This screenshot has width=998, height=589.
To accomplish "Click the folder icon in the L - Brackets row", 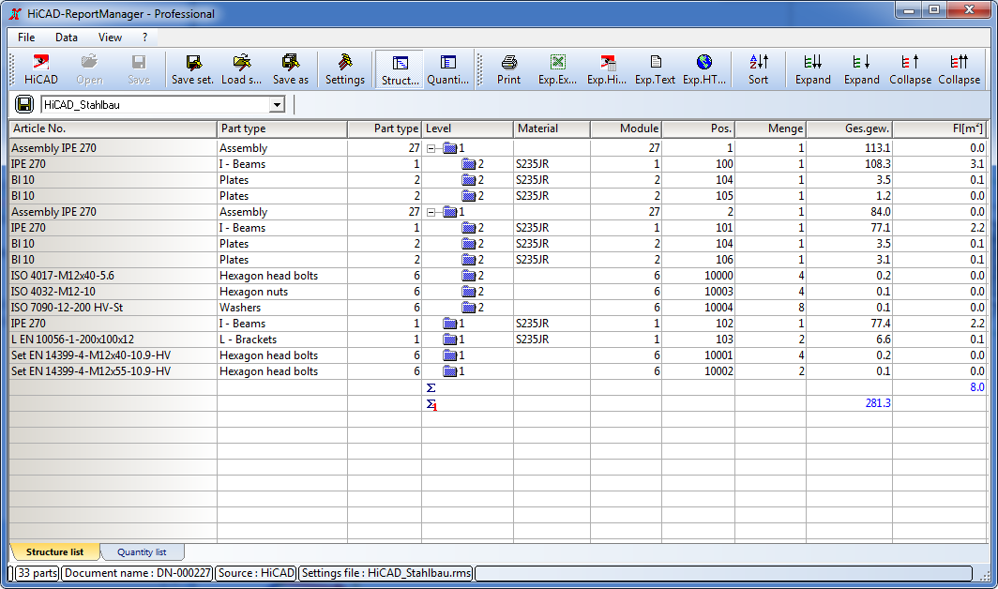I will [x=450, y=340].
